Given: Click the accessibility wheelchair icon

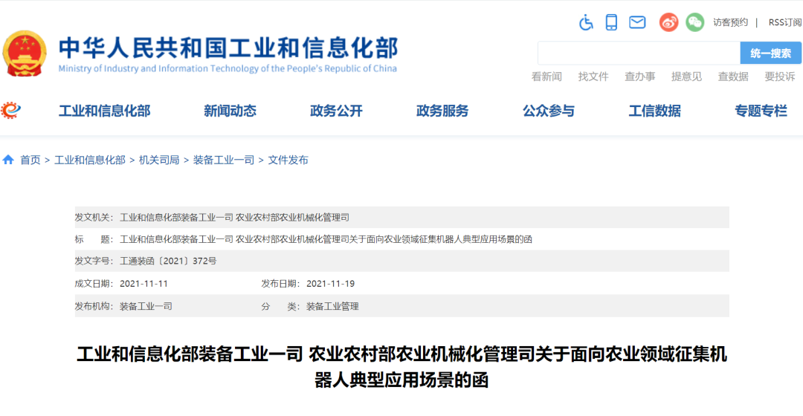Looking at the screenshot, I should point(586,22).
